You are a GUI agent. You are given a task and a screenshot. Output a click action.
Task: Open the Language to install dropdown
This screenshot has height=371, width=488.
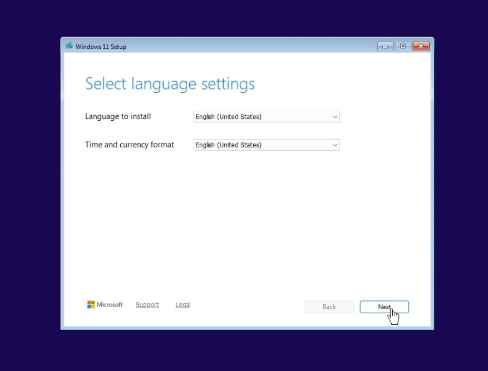tap(266, 117)
